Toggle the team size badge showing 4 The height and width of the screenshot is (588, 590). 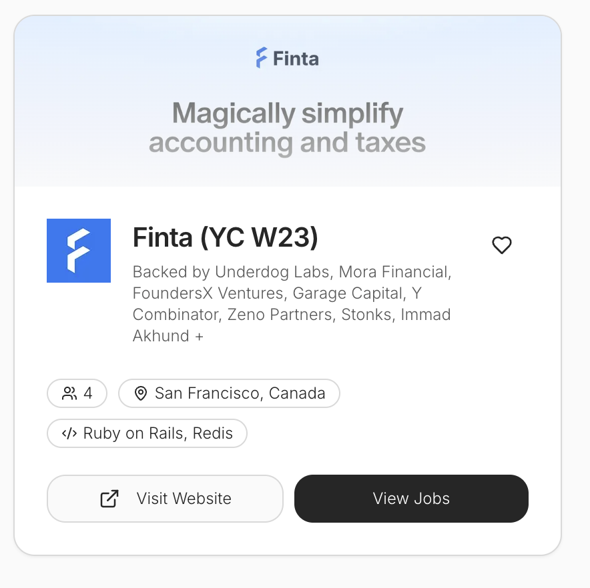[77, 393]
